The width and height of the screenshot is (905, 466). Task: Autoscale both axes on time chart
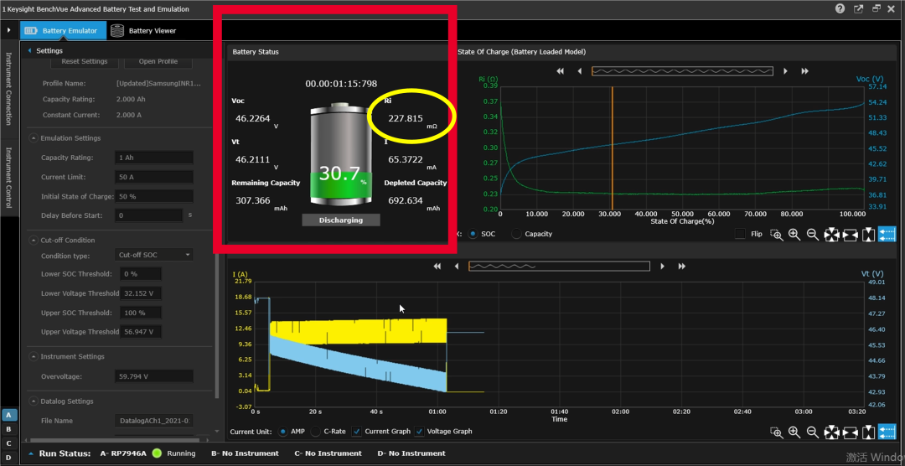click(x=831, y=432)
